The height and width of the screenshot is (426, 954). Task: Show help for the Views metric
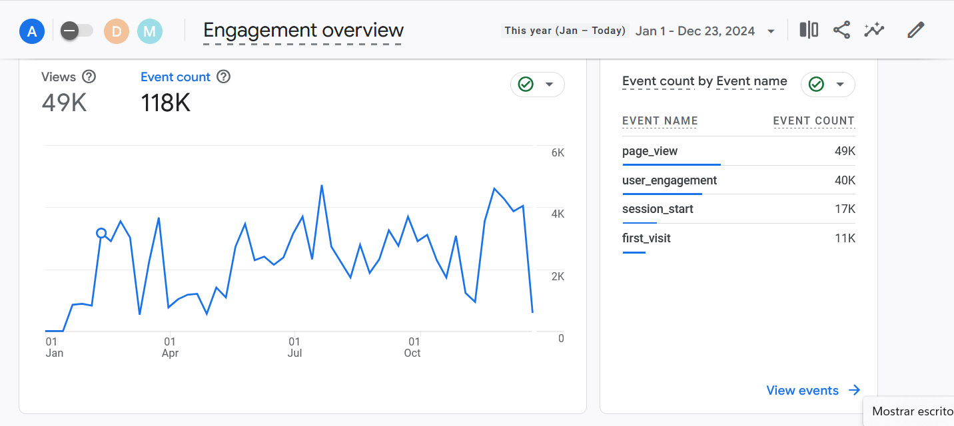(x=89, y=77)
